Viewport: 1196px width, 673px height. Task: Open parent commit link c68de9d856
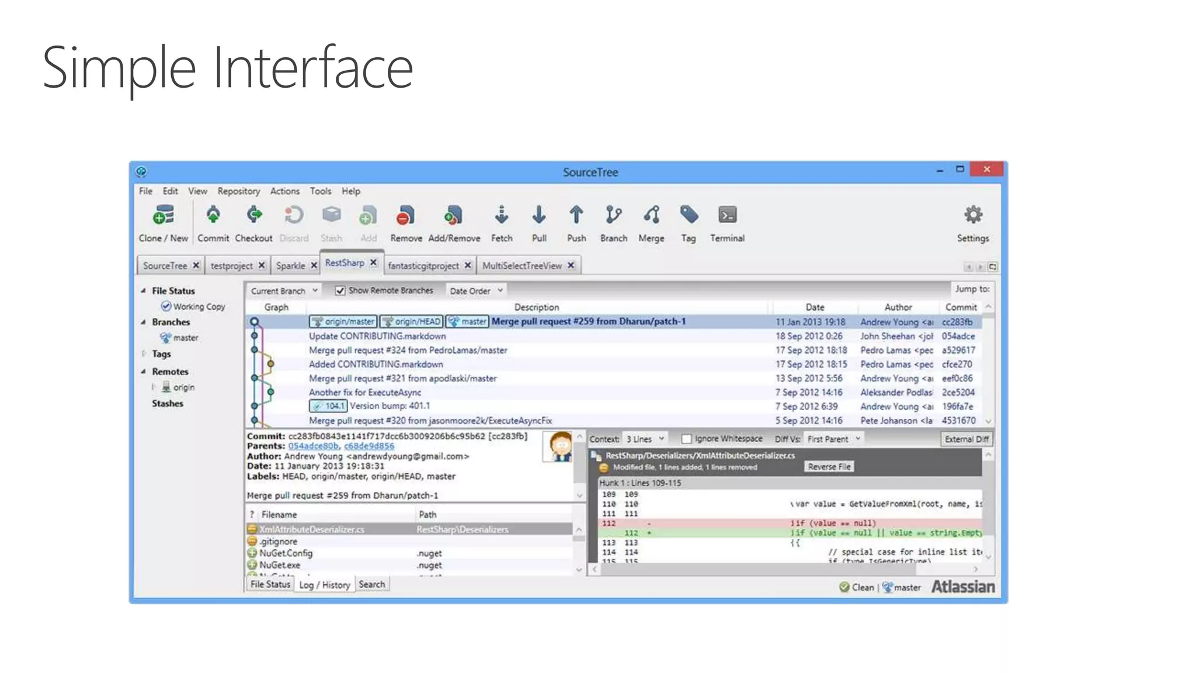pyautogui.click(x=369, y=446)
